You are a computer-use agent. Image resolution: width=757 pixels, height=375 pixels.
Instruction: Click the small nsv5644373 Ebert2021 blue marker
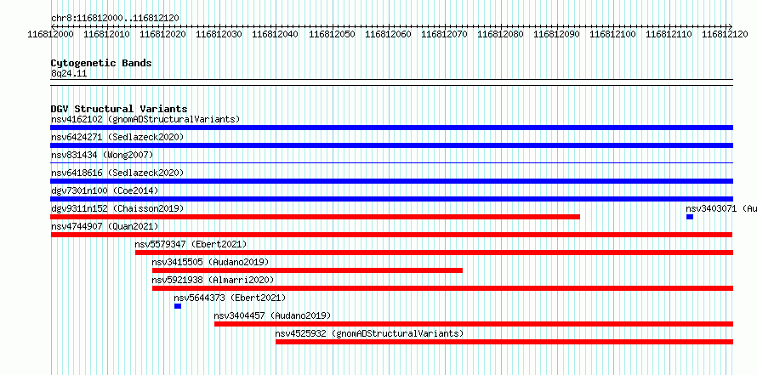(178, 306)
